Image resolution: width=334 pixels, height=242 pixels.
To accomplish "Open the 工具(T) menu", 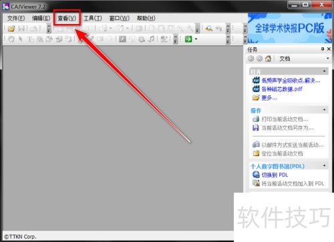I will 93,18.
